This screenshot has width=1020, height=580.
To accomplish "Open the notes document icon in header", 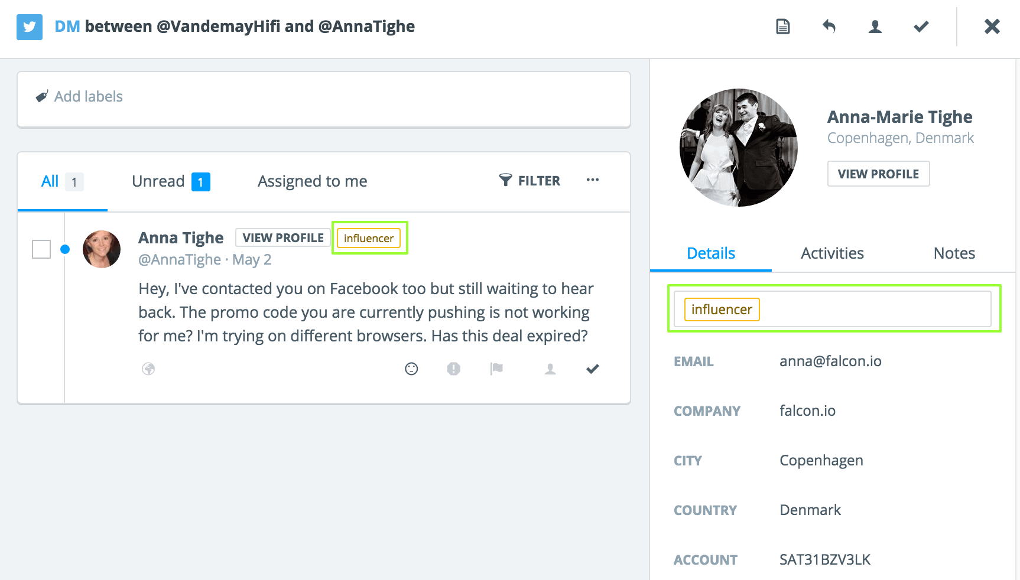I will [783, 27].
